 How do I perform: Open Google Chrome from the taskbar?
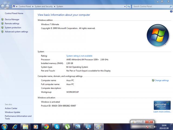46,126
